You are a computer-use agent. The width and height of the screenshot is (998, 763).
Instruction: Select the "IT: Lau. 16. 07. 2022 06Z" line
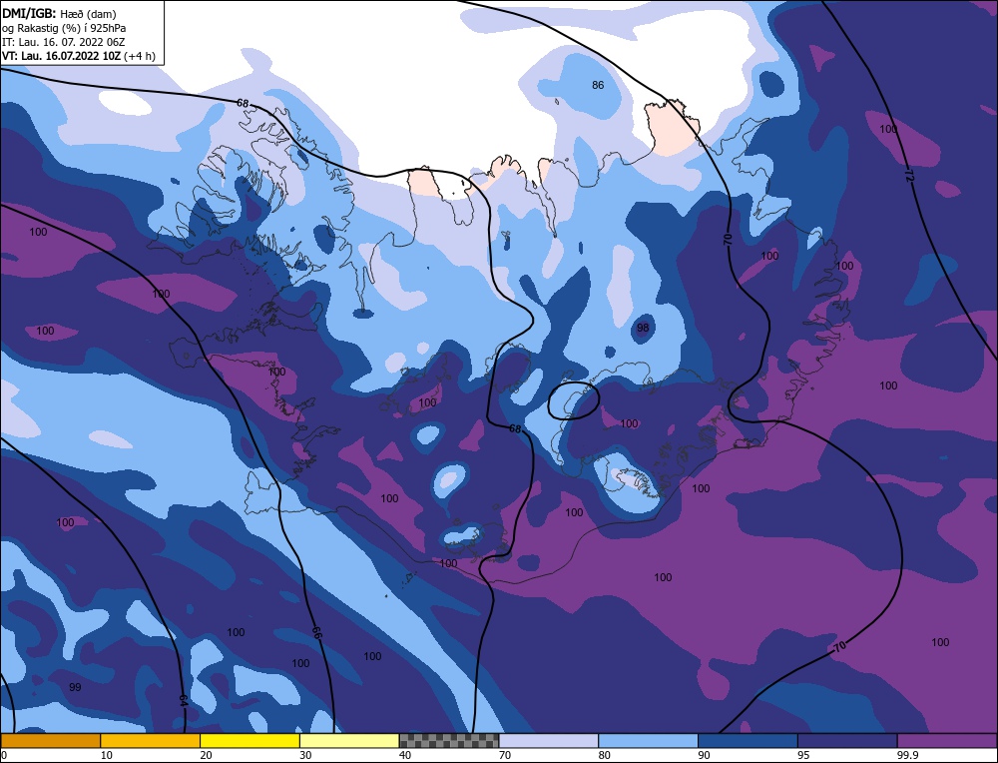(63, 42)
